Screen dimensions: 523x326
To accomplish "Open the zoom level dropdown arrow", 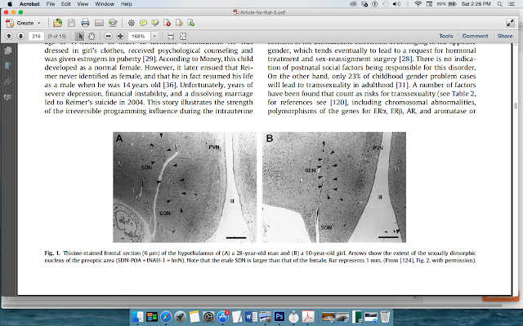I will [154, 36].
